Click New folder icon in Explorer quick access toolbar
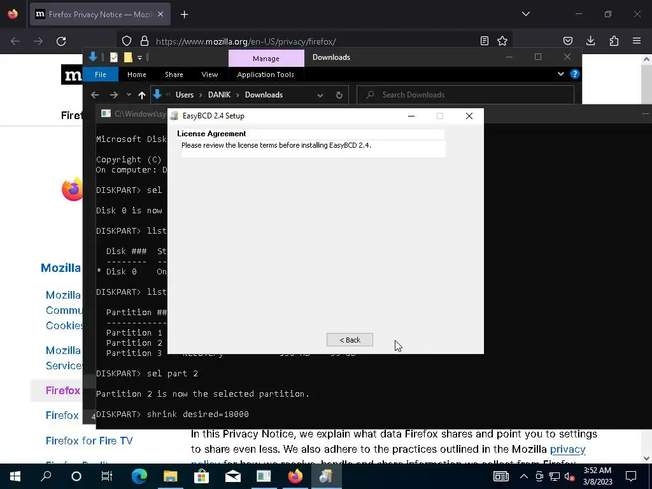652x489 pixels. tap(128, 57)
